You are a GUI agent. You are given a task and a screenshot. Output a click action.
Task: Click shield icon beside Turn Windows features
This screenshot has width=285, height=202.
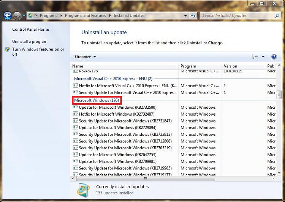7,49
